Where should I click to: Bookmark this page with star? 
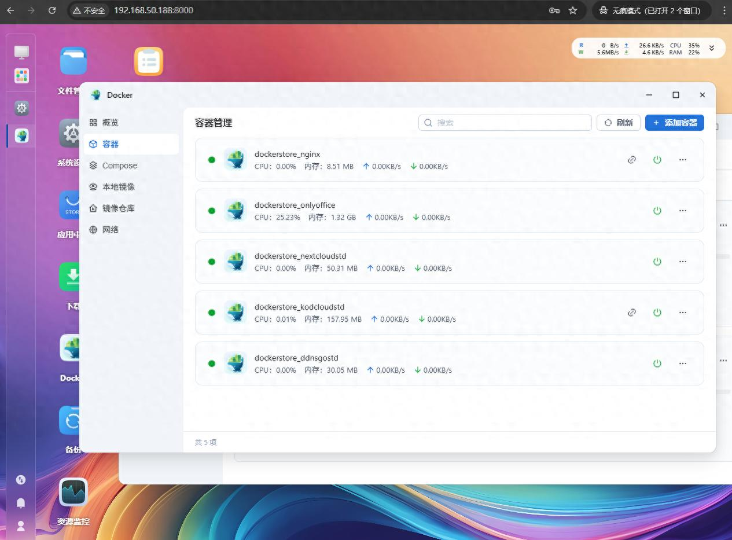click(573, 10)
